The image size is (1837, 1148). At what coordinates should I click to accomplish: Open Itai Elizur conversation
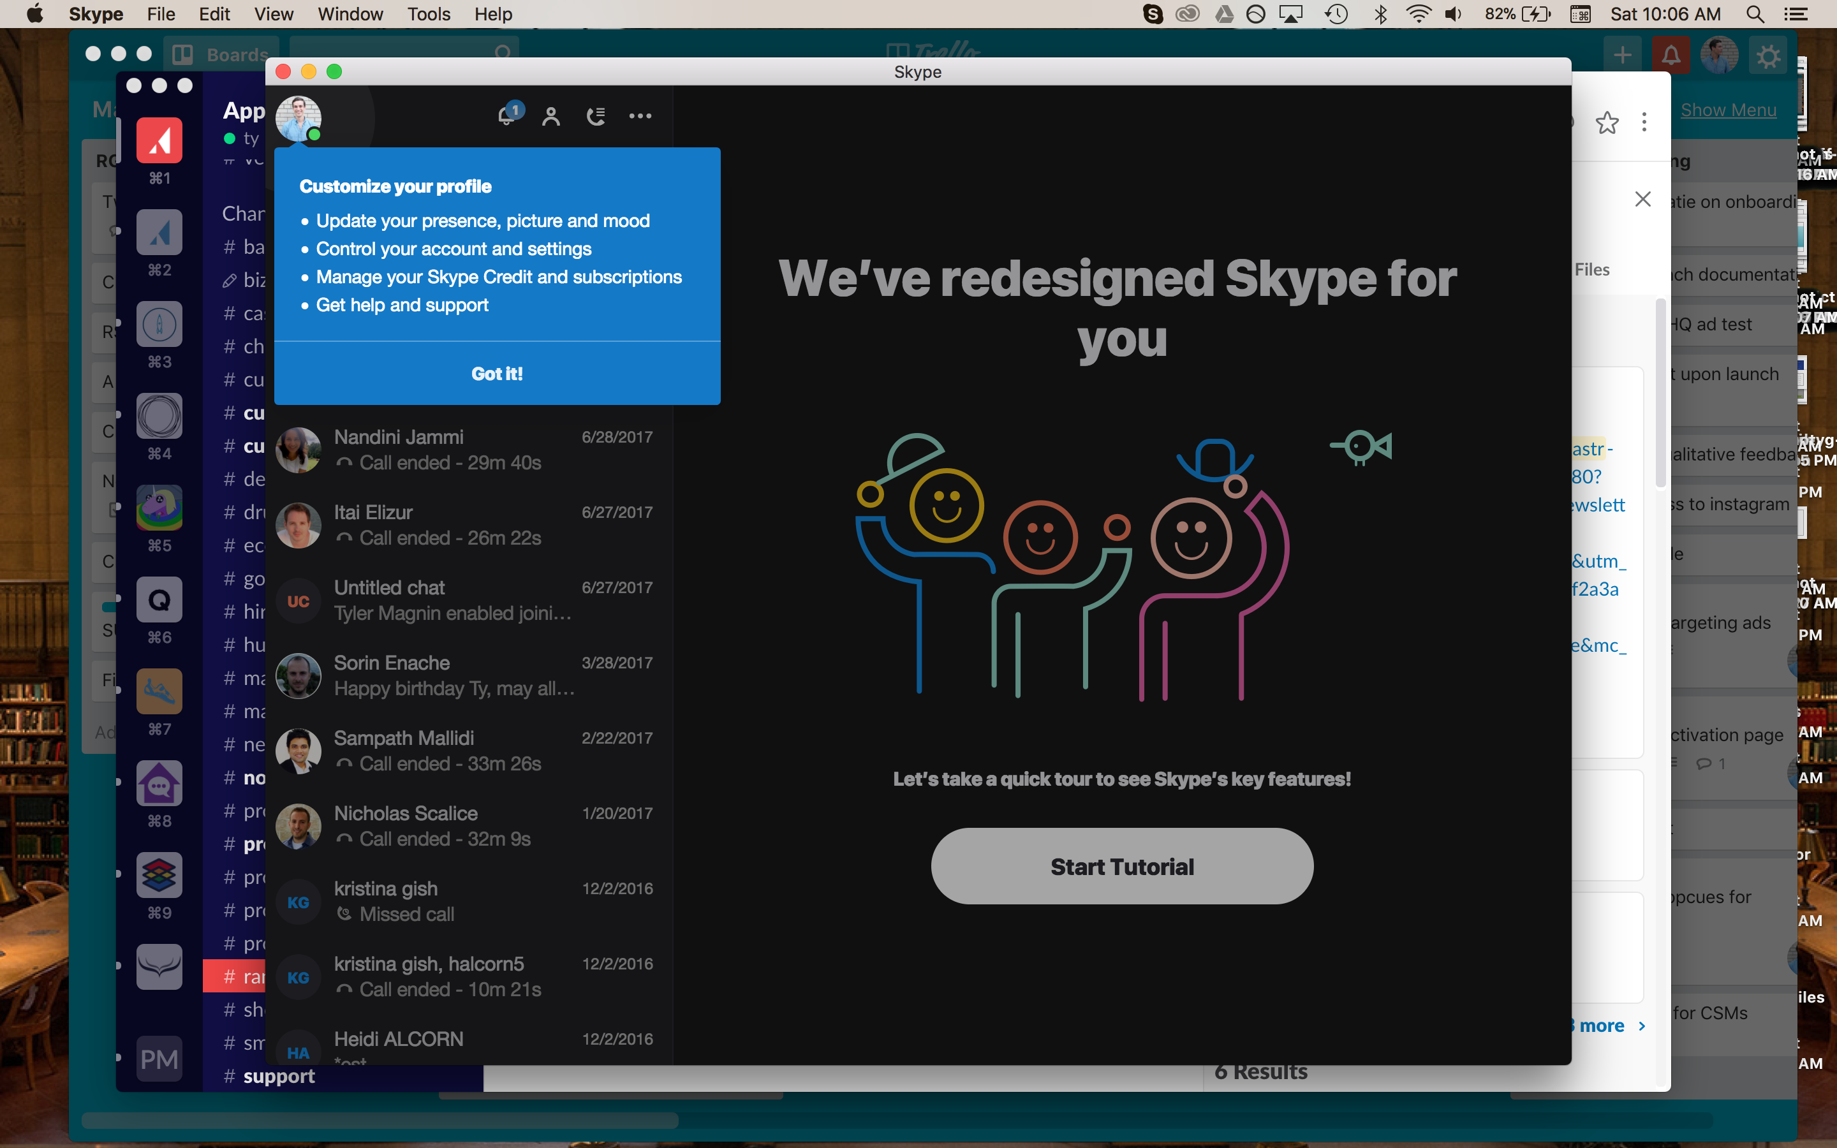click(x=469, y=525)
